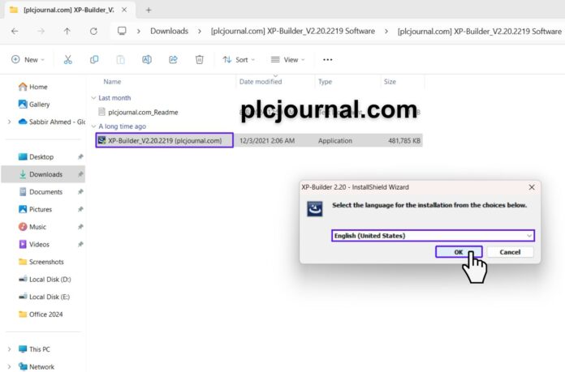The height and width of the screenshot is (372, 565).
Task: Open the New item dropdown
Action: click(28, 60)
